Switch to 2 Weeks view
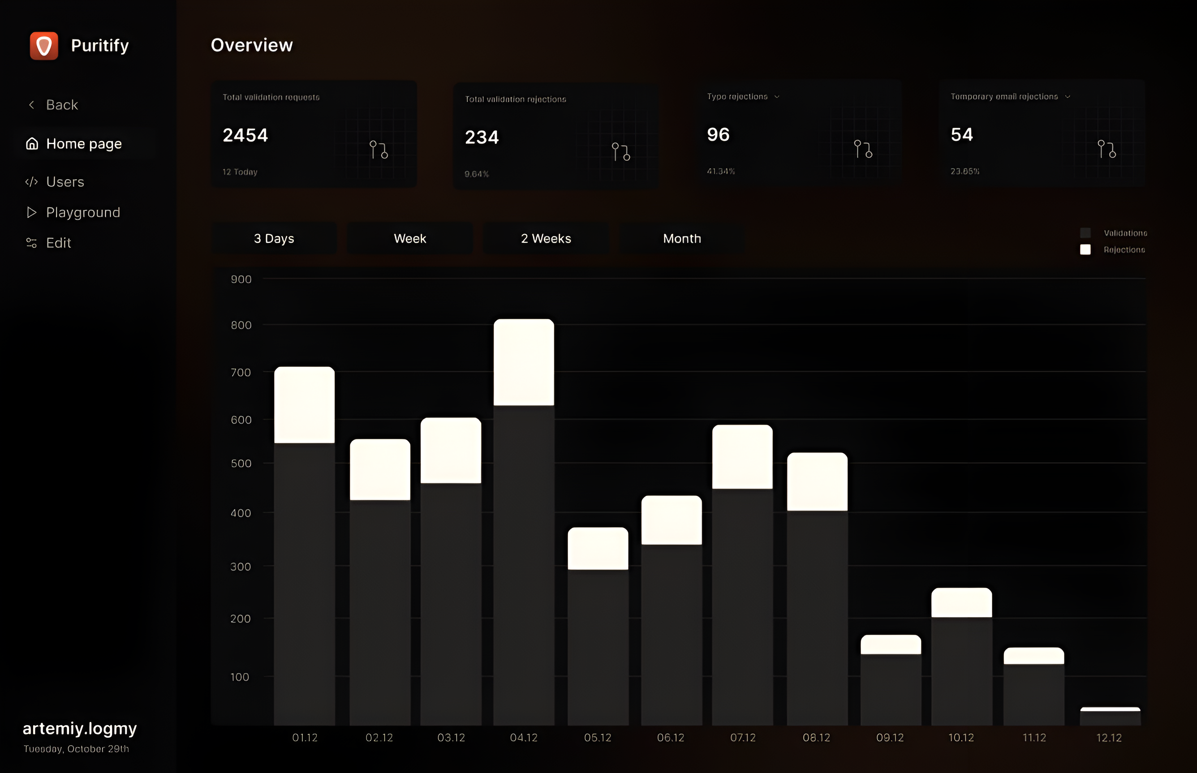 [x=546, y=238]
